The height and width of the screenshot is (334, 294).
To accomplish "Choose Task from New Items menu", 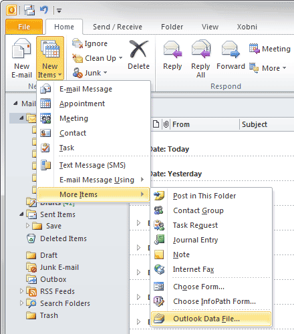I will pos(94,148).
